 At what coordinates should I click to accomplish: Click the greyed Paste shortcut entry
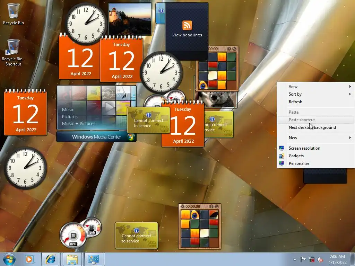(x=316, y=119)
